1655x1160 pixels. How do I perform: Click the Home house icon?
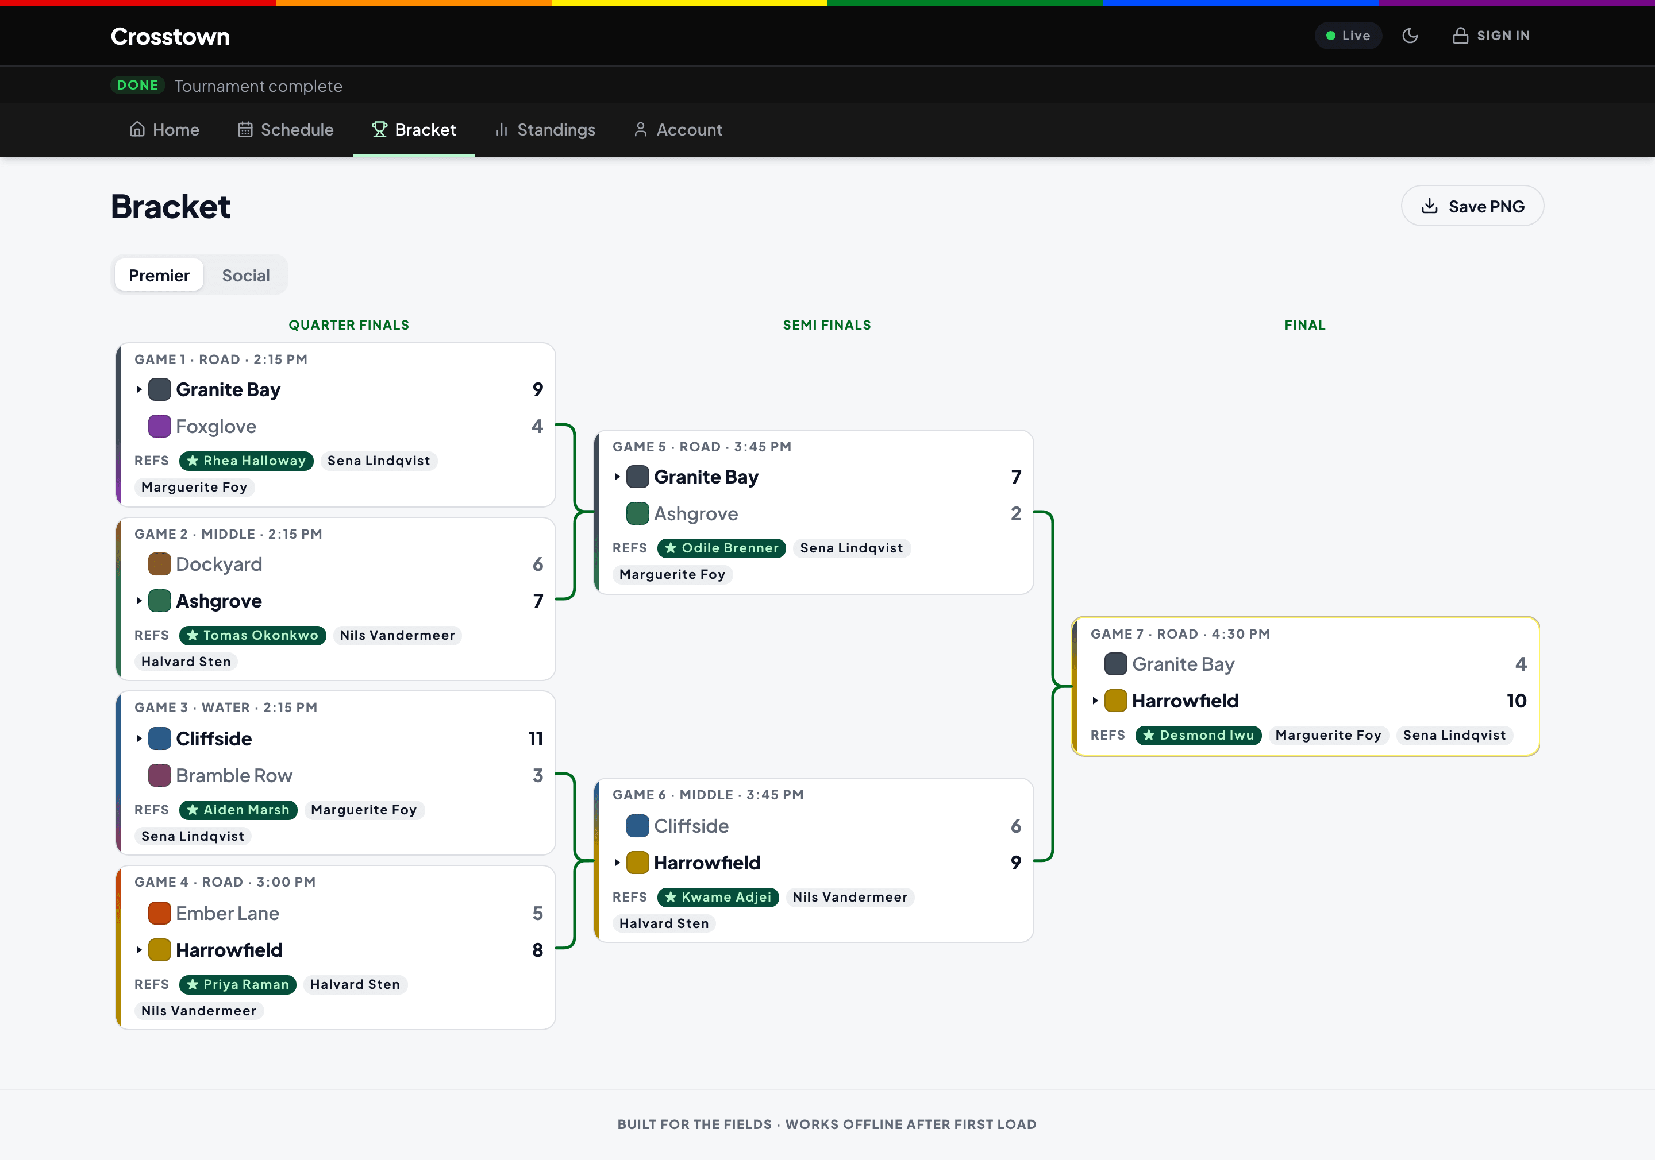tap(137, 129)
